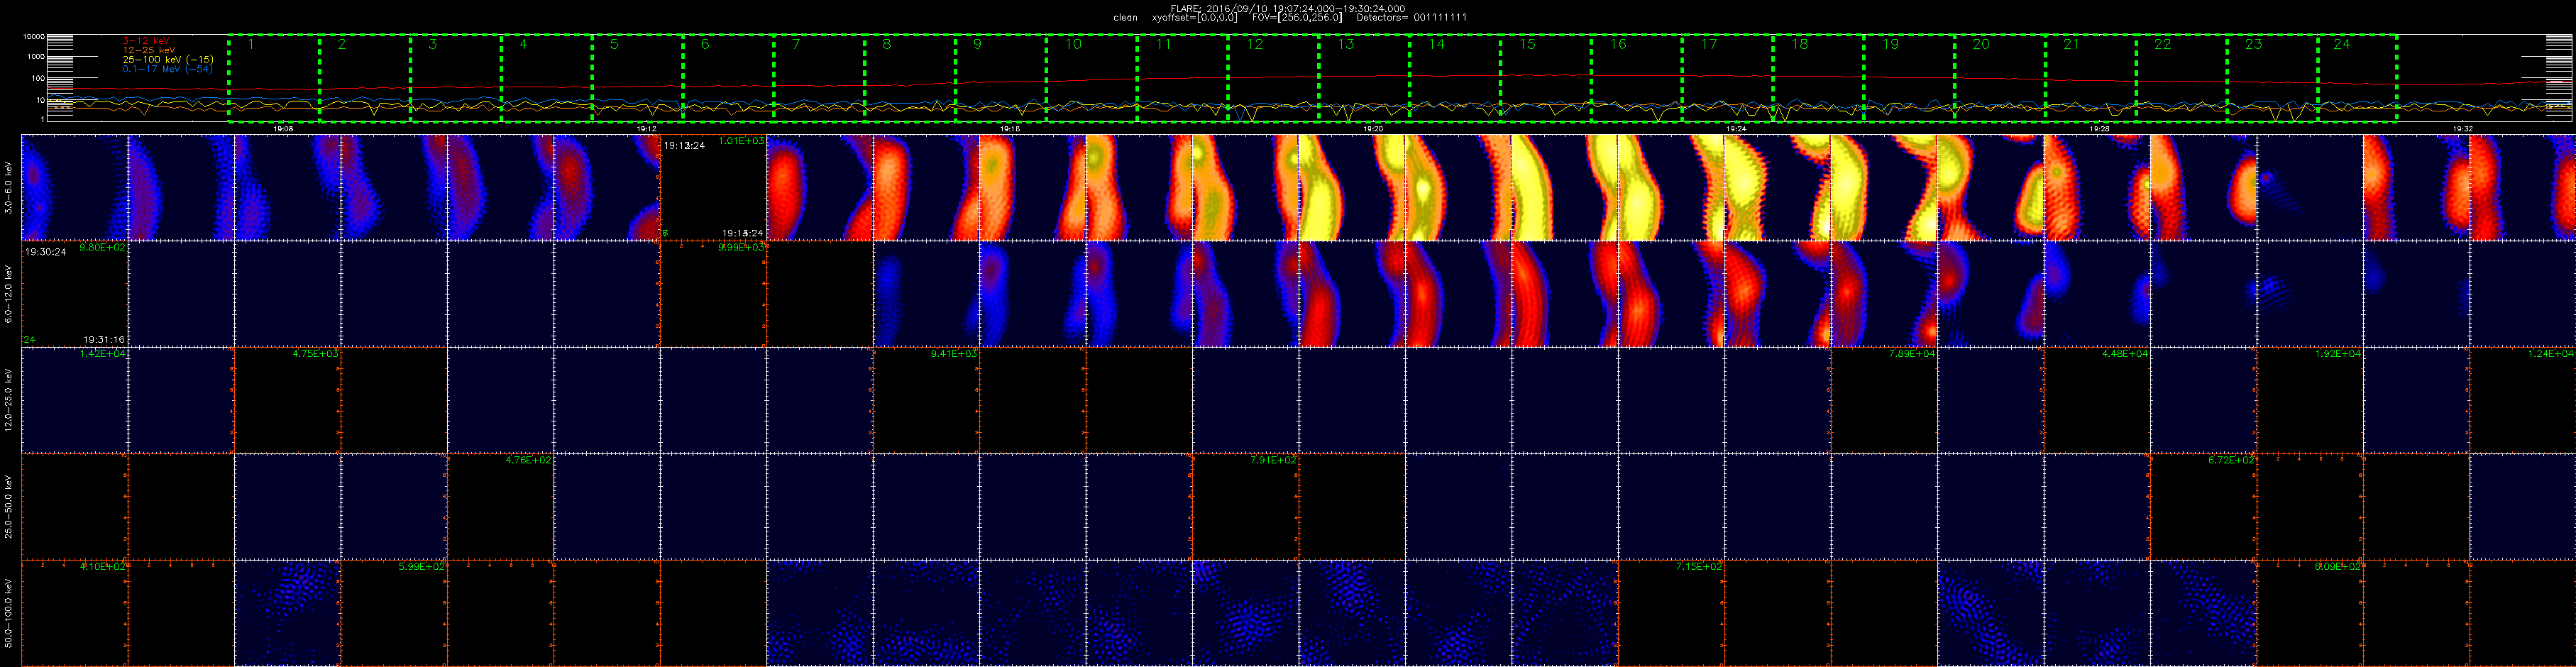The image size is (2576, 667).
Task: Click the '19:32' time axis label
Action: 2463,129
